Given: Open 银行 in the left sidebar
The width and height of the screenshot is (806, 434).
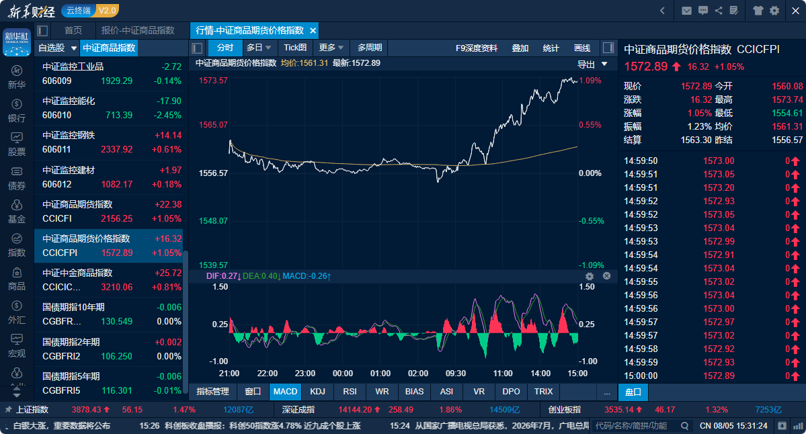Looking at the screenshot, I should (16, 111).
